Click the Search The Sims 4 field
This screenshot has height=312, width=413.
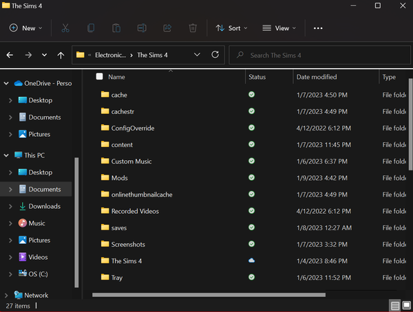pyautogui.click(x=320, y=55)
